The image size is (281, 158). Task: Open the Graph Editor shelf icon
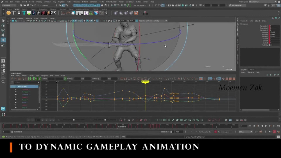tap(63, 13)
